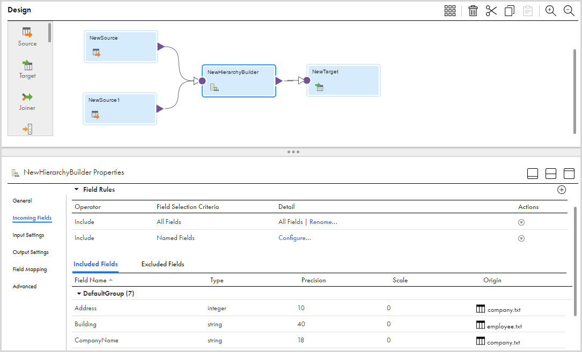Select the Source transformation in palette
The image size is (582, 352).
point(27,37)
